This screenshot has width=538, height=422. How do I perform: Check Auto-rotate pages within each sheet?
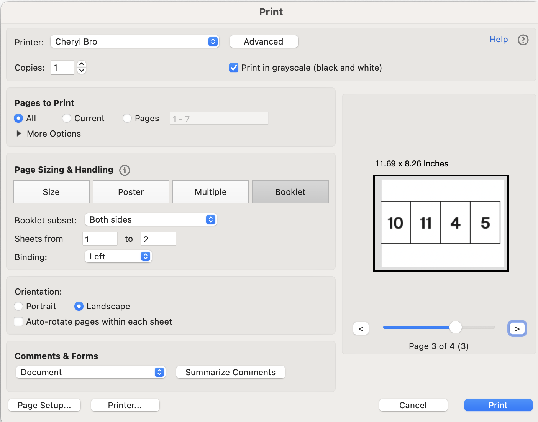click(18, 321)
